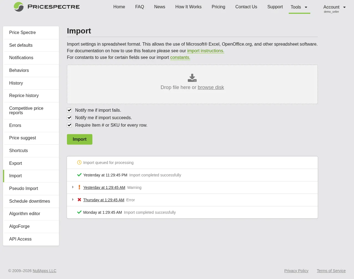Disable Require Item # or SKU for every row
This screenshot has height=279, width=354.
click(69, 125)
